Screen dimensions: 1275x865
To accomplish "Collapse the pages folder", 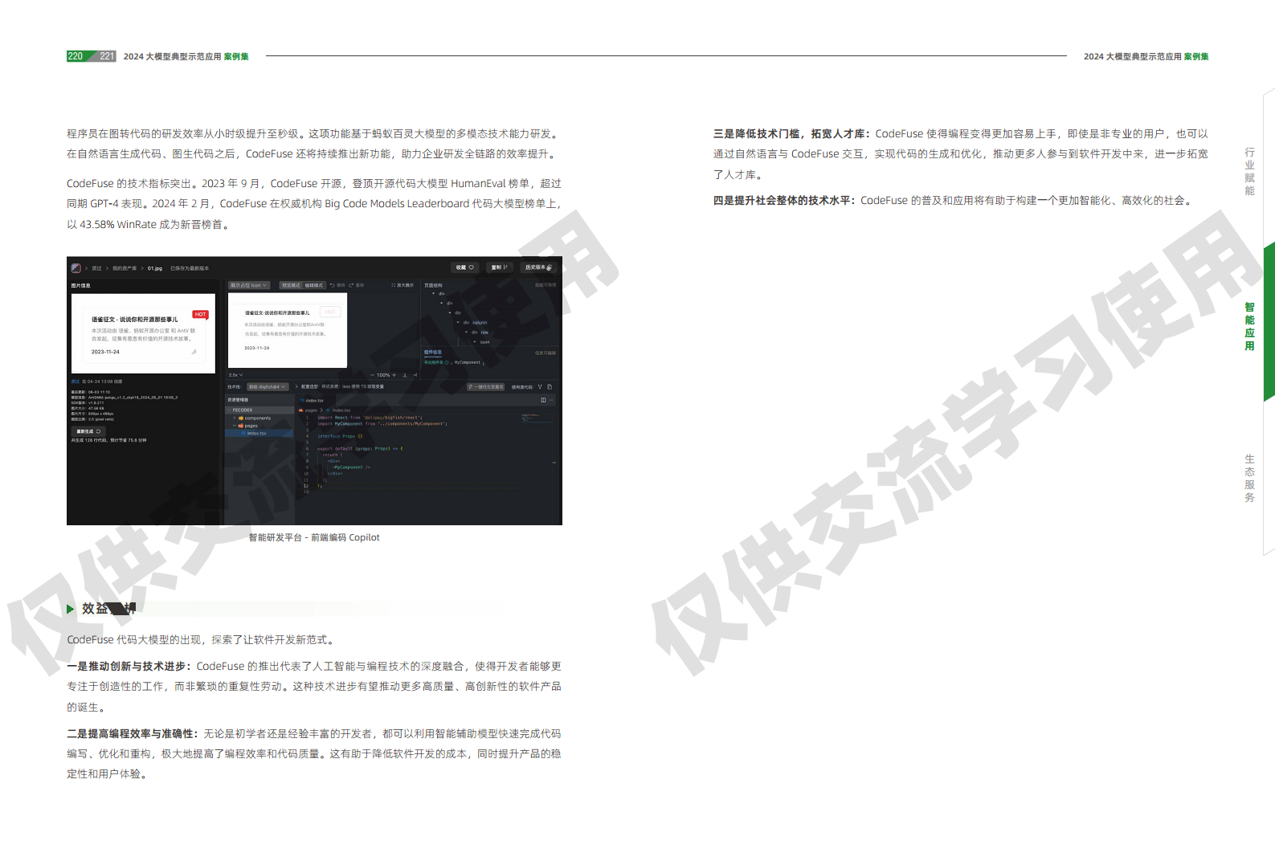I will tap(235, 426).
